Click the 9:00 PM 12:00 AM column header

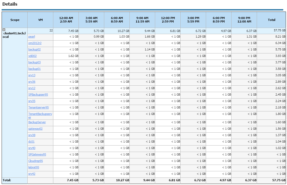[244, 20]
